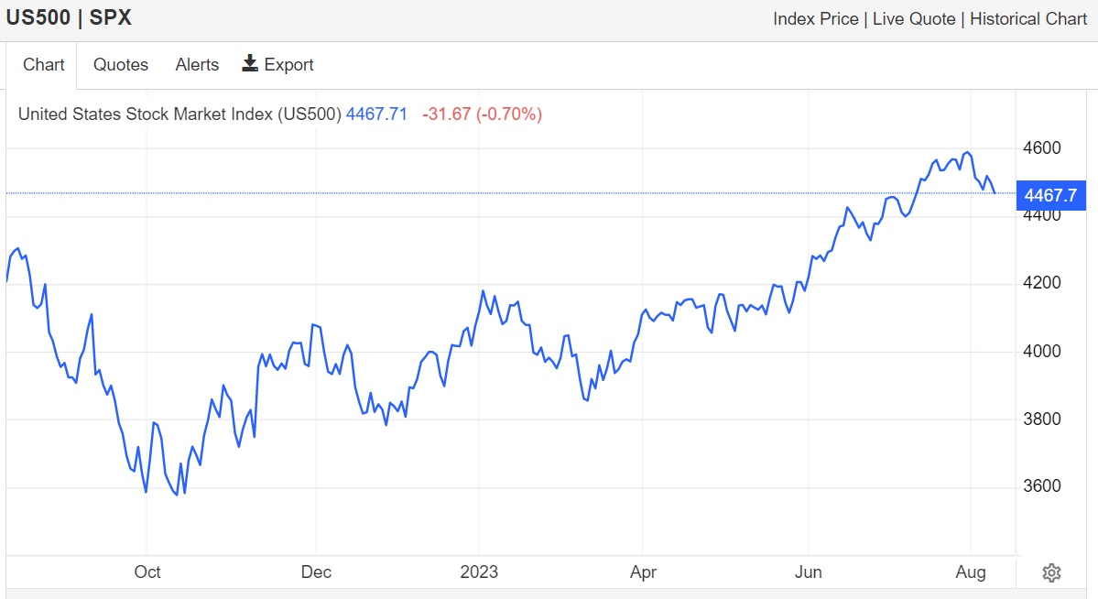Click the red -31.67 (-0.70%) change value
This screenshot has height=599, width=1098.
point(482,114)
